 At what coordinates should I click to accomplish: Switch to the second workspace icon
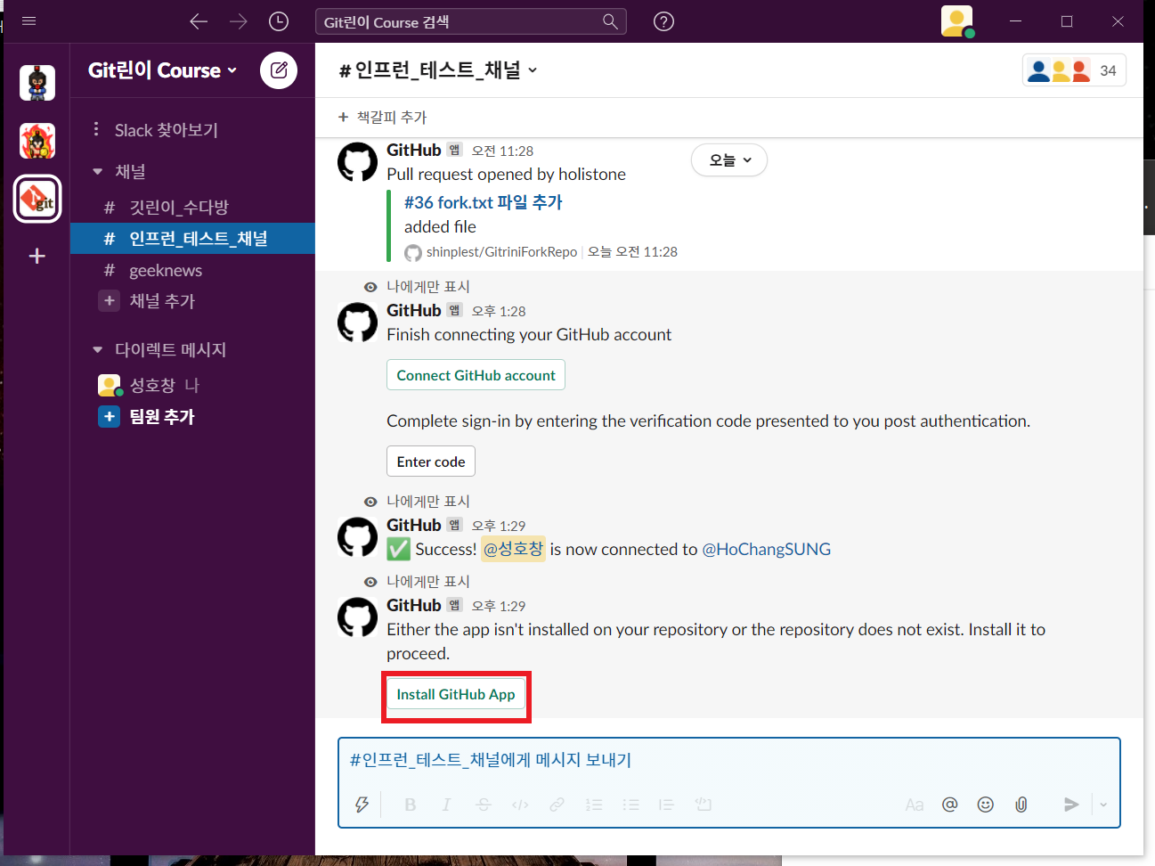37,141
